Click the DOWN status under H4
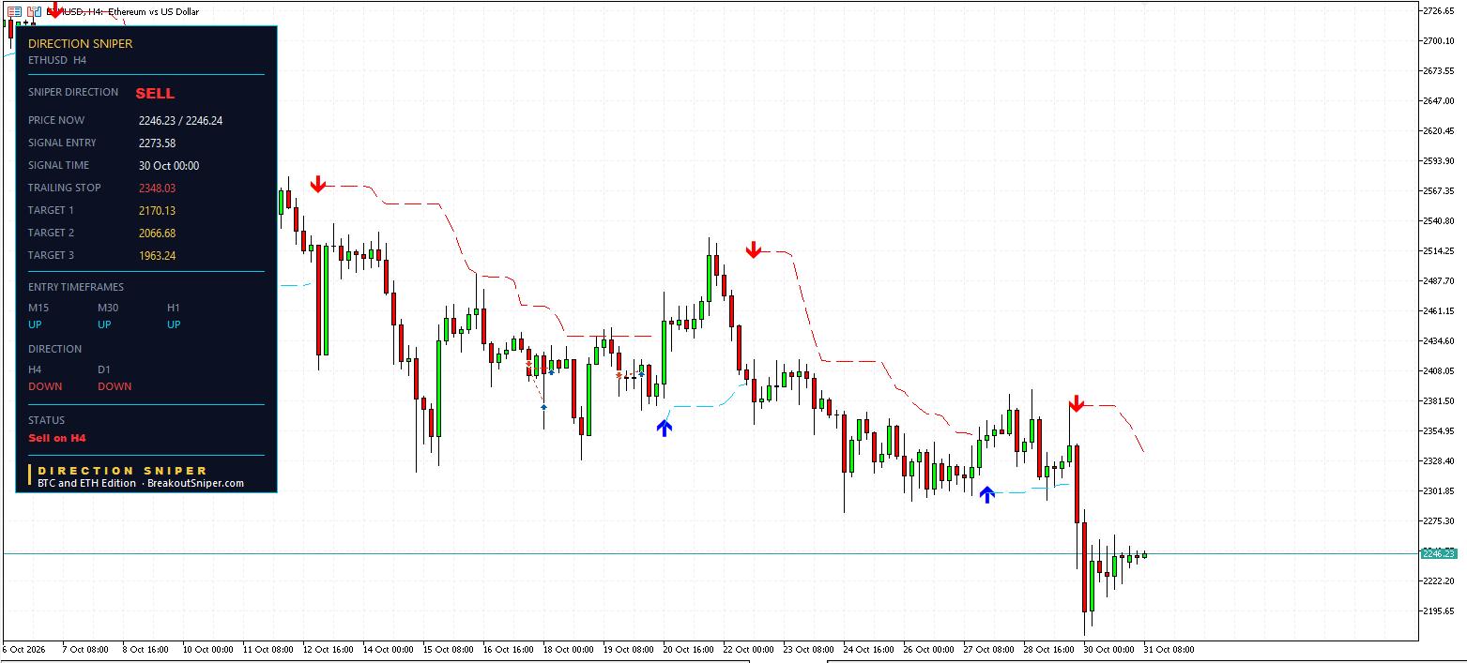Screen dimensions: 1467x663 pyautogui.click(x=45, y=386)
